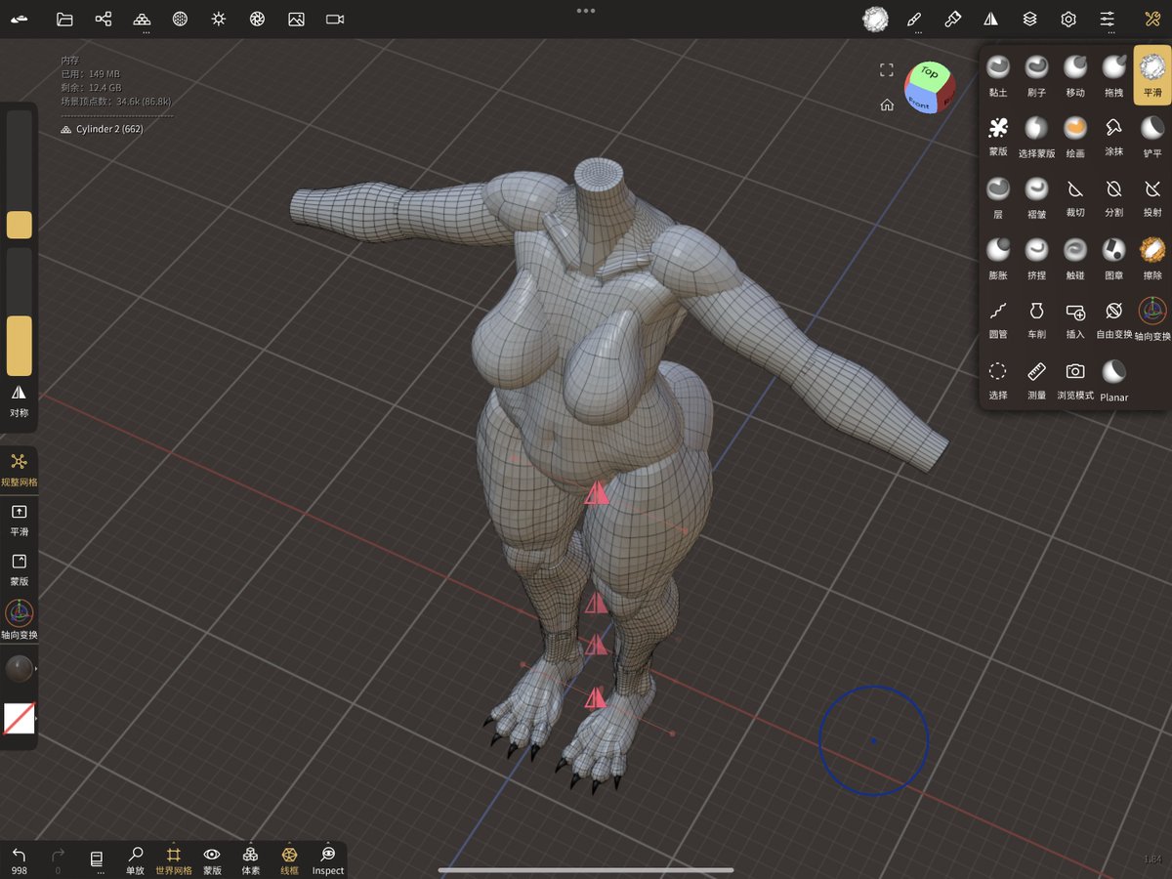Reset view with the home icon
This screenshot has width=1172, height=879.
pyautogui.click(x=887, y=105)
